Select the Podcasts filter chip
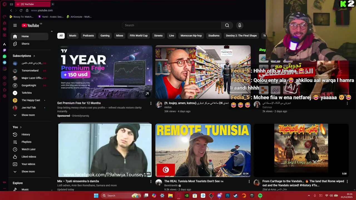356x200 pixels. tap(88, 36)
